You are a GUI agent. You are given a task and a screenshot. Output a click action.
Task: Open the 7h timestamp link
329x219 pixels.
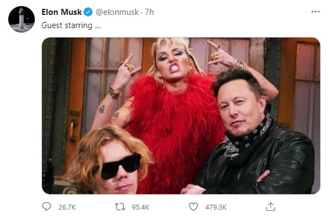150,12
